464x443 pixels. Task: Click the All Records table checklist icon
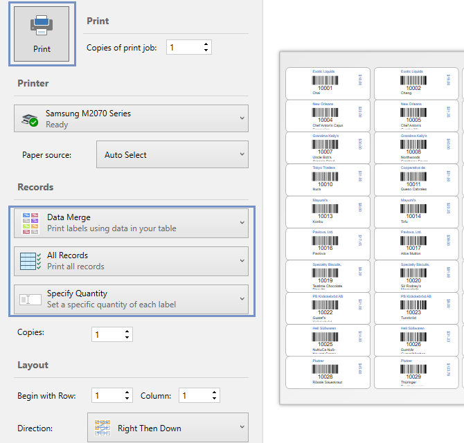(x=30, y=261)
